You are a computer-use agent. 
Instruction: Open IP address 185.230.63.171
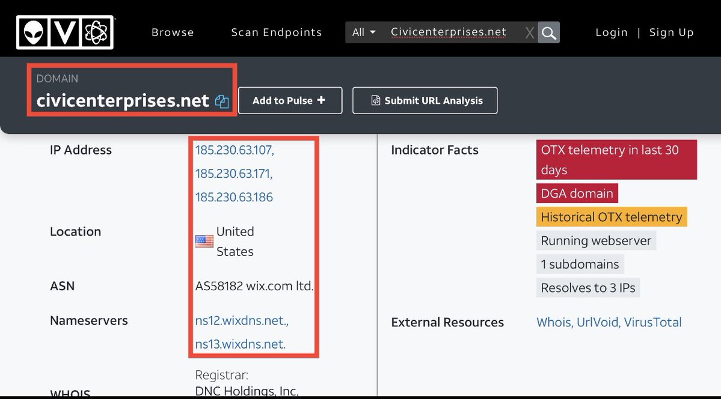pyautogui.click(x=233, y=174)
